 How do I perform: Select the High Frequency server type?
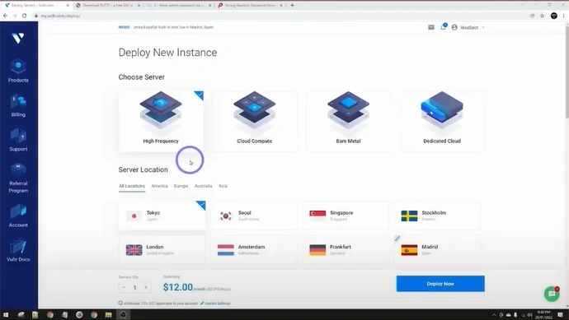[161, 121]
